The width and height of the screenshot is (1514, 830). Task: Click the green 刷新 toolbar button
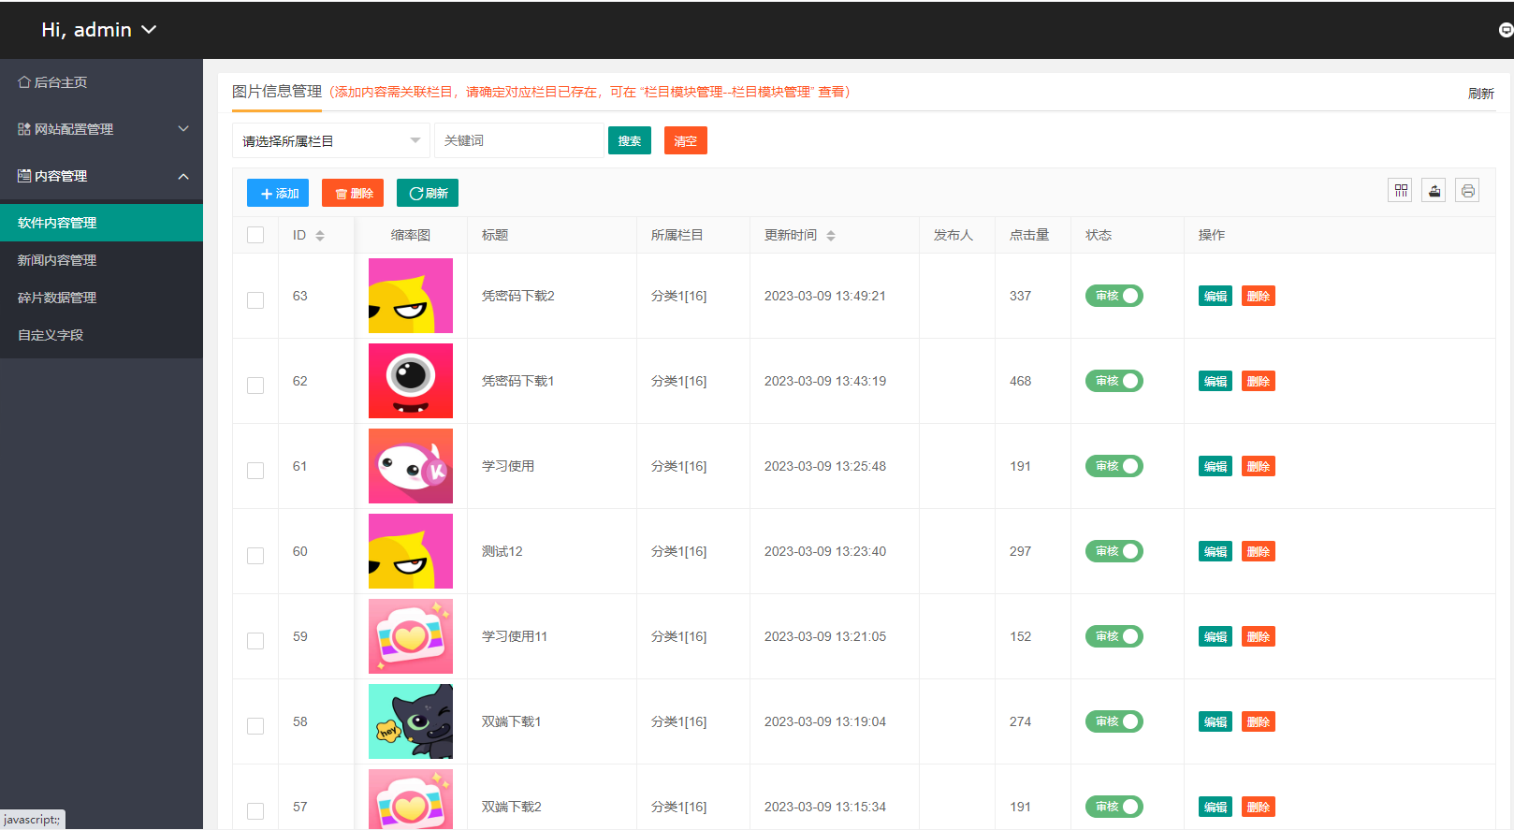[428, 193]
